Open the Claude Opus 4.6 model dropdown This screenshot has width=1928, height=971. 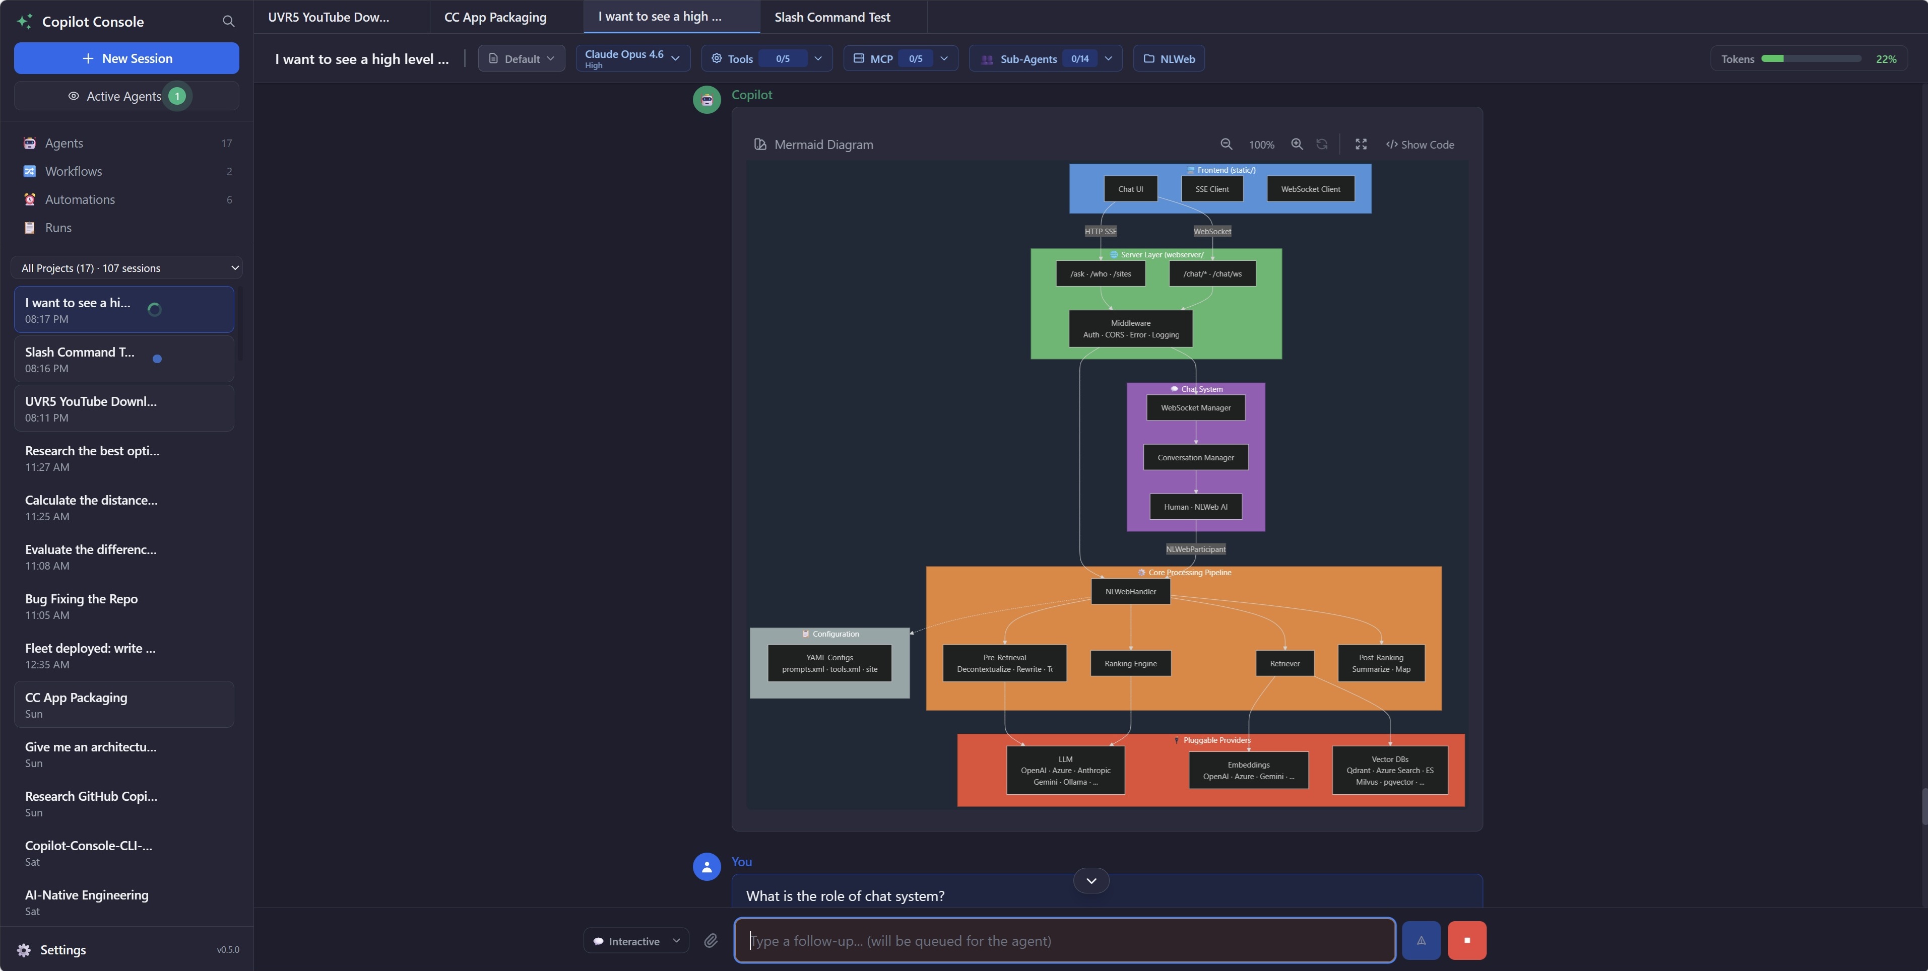pyautogui.click(x=632, y=58)
